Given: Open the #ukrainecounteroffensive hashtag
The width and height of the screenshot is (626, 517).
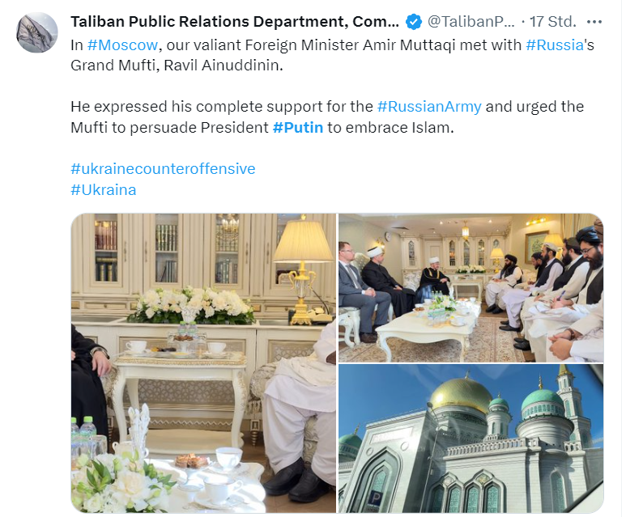Looking at the screenshot, I should (x=163, y=169).
